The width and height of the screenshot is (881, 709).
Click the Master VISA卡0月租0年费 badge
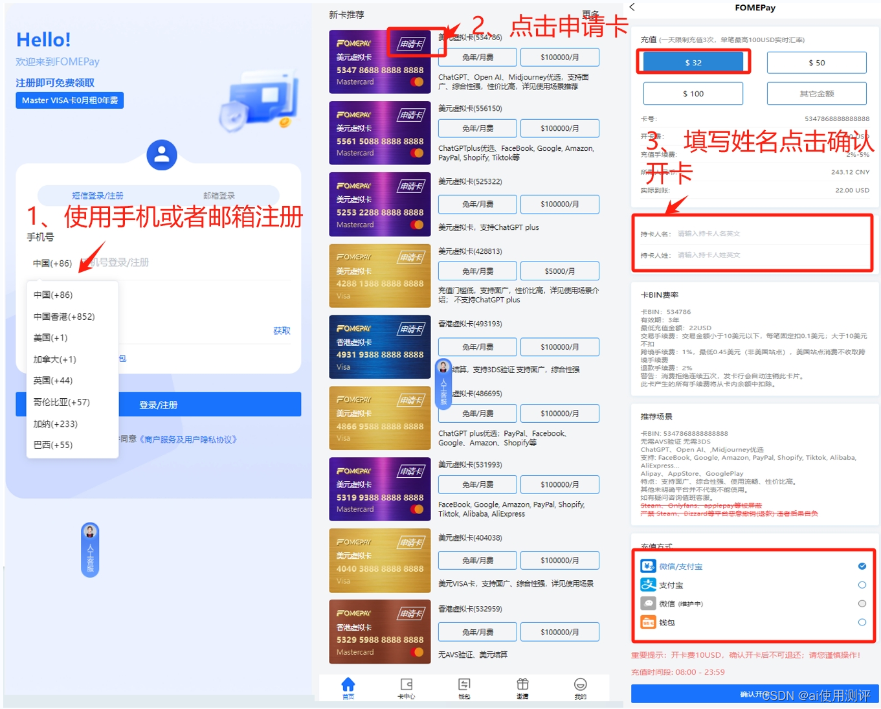pos(70,100)
